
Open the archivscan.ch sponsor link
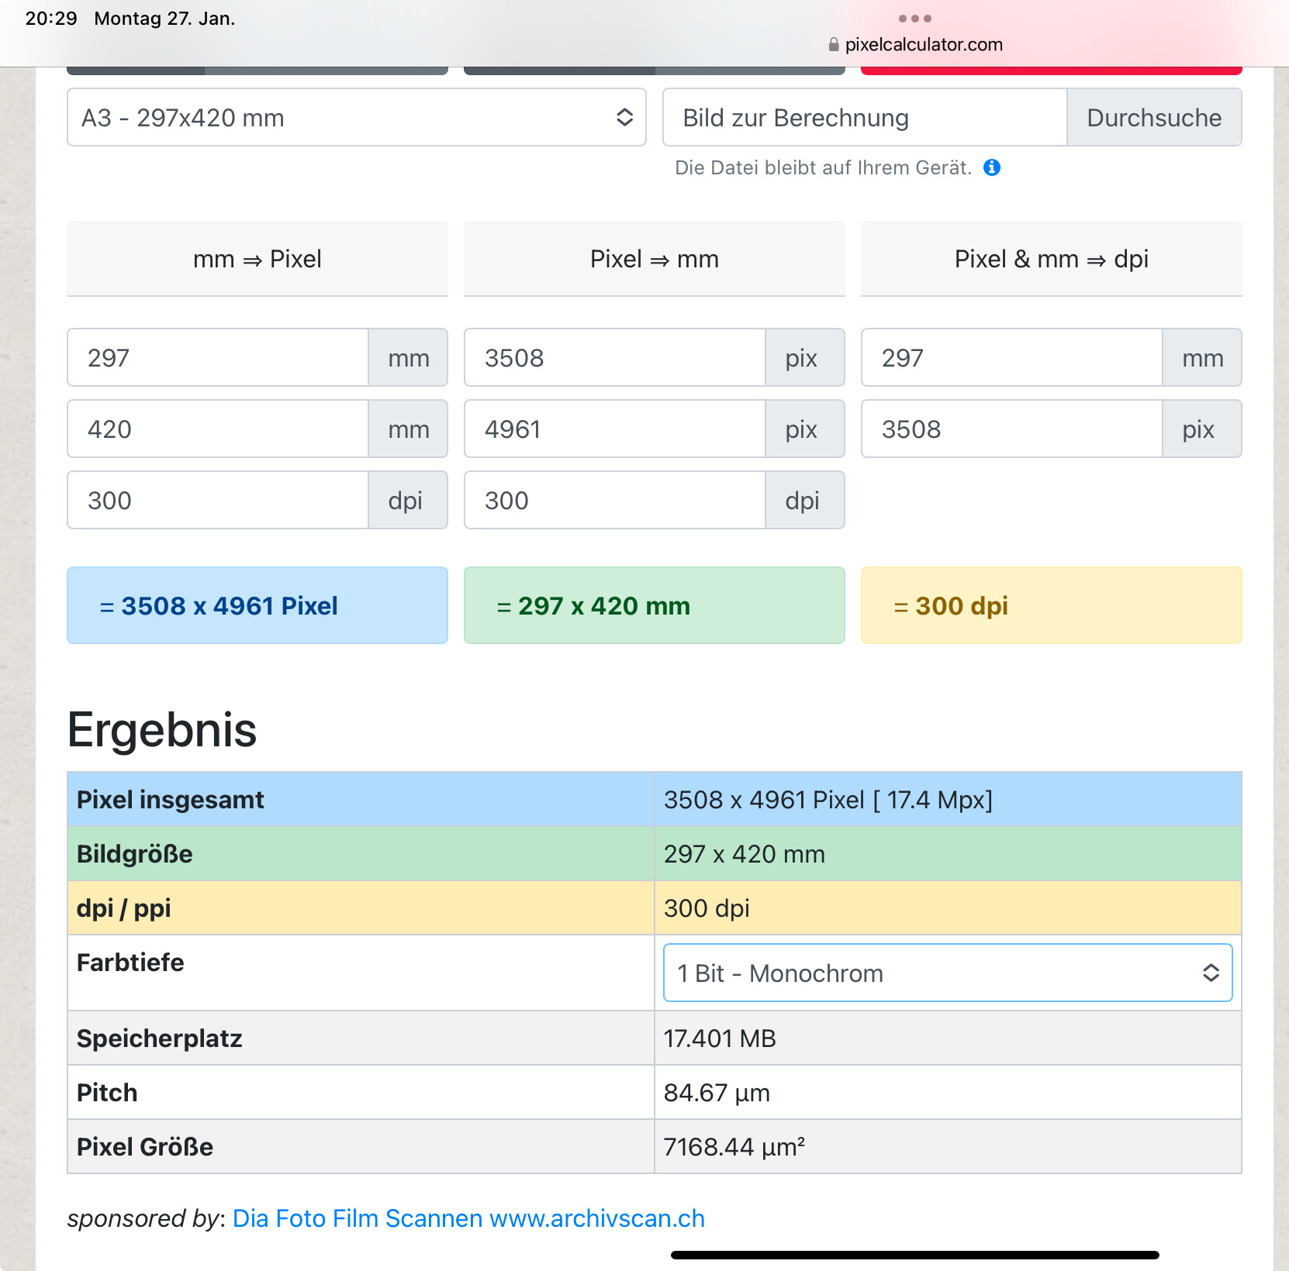point(468,1218)
